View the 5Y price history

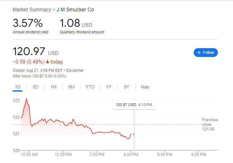127,87
